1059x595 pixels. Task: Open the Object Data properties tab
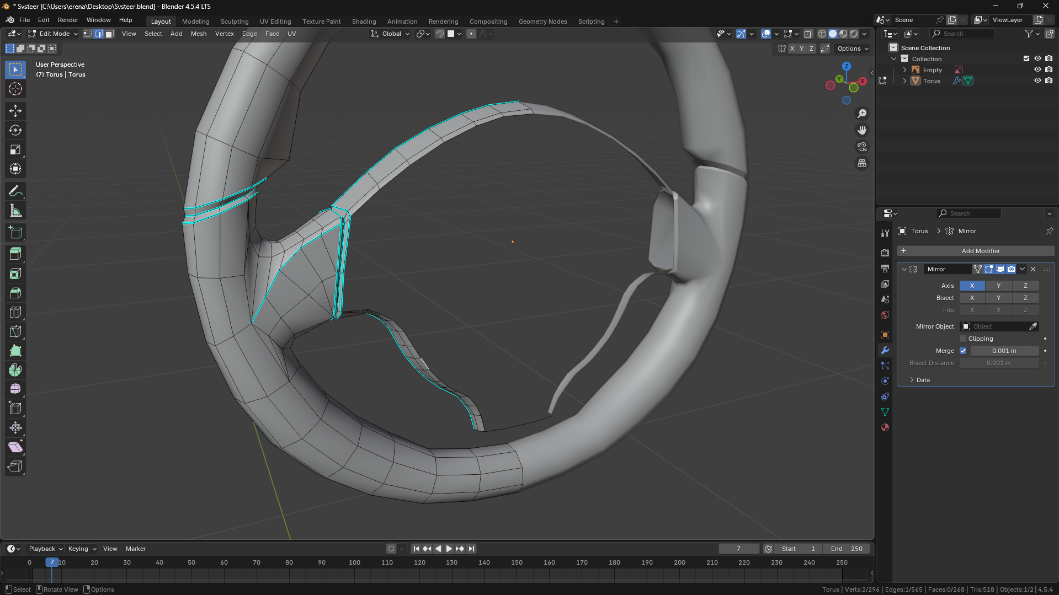point(885,412)
